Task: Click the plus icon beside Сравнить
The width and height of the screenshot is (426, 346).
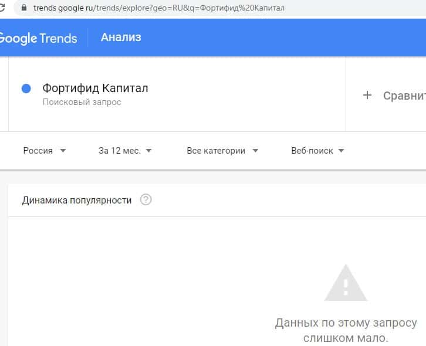Action: pyautogui.click(x=367, y=95)
